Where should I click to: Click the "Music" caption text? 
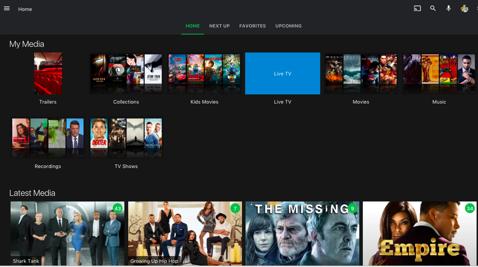(x=439, y=102)
